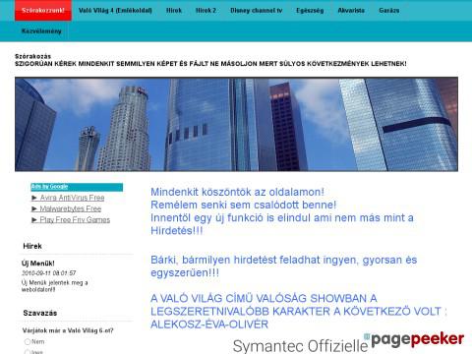Click the skyscraper banner image
472x354 pixels.
click(236, 124)
